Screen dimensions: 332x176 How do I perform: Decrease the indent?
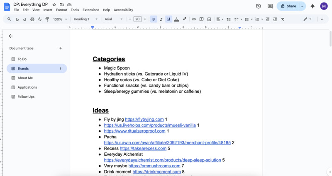[268, 19]
